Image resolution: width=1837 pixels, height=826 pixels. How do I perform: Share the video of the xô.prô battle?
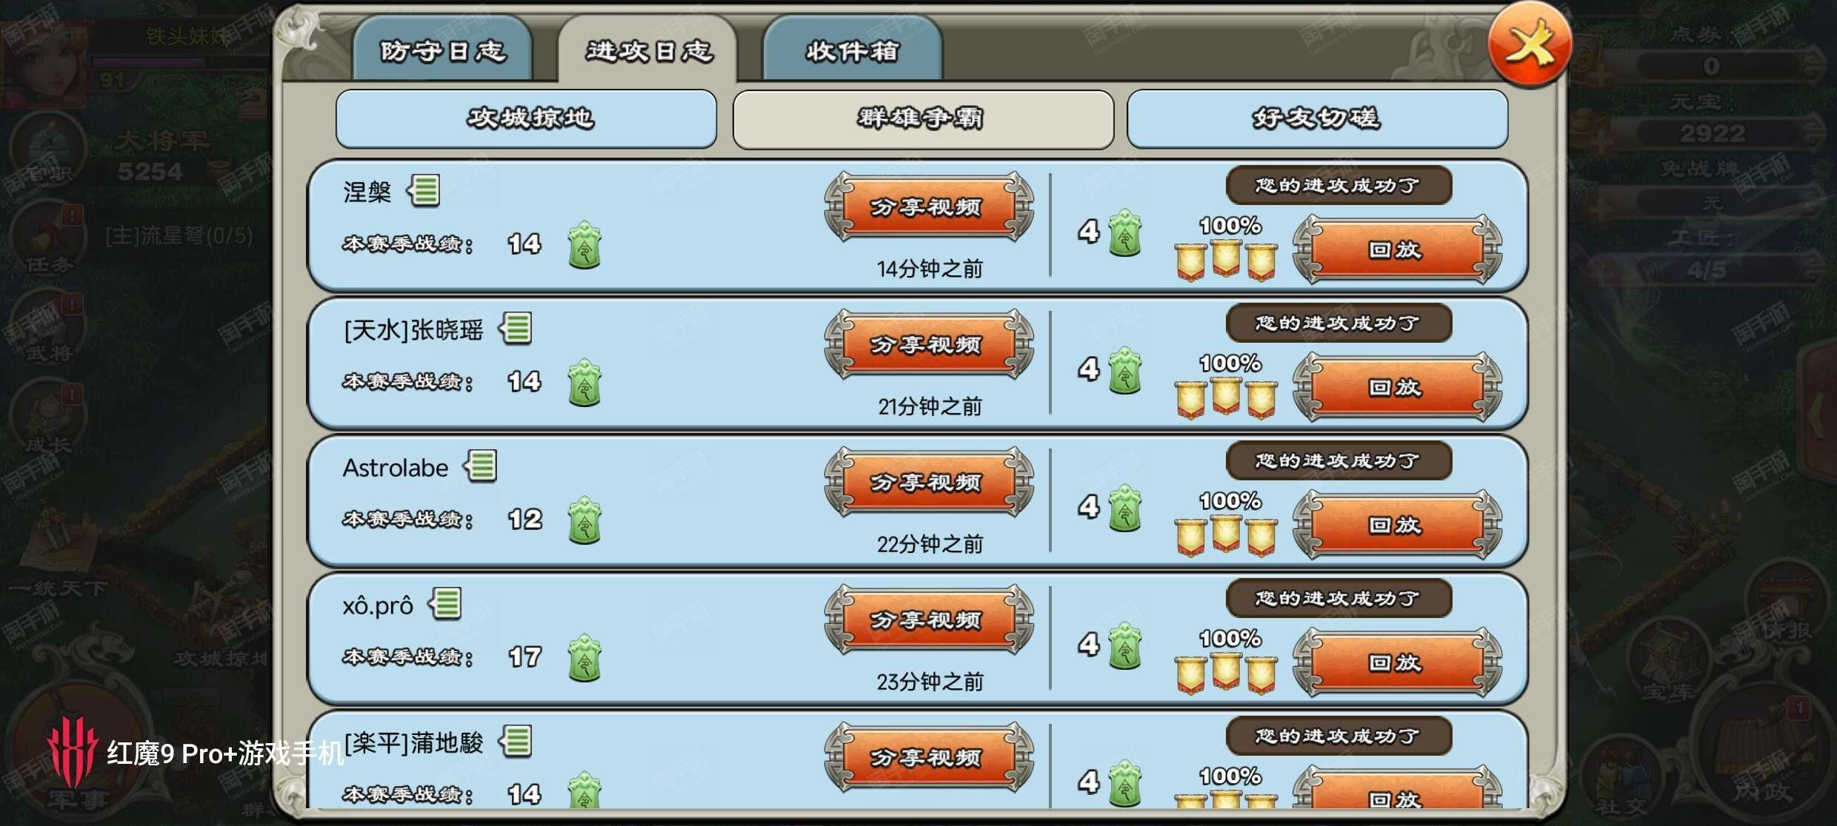point(929,620)
